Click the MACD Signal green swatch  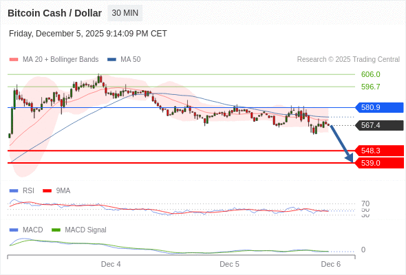tap(56, 230)
